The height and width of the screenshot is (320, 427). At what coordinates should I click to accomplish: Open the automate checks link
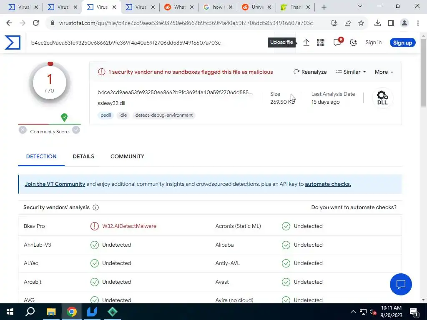[x=328, y=184]
